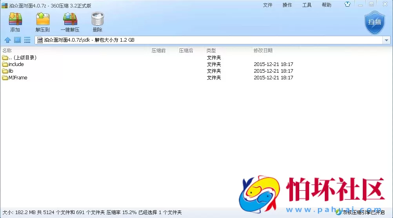Minimize the 360压缩 window
This screenshot has height=218, width=393.
pyautogui.click(x=360, y=4)
